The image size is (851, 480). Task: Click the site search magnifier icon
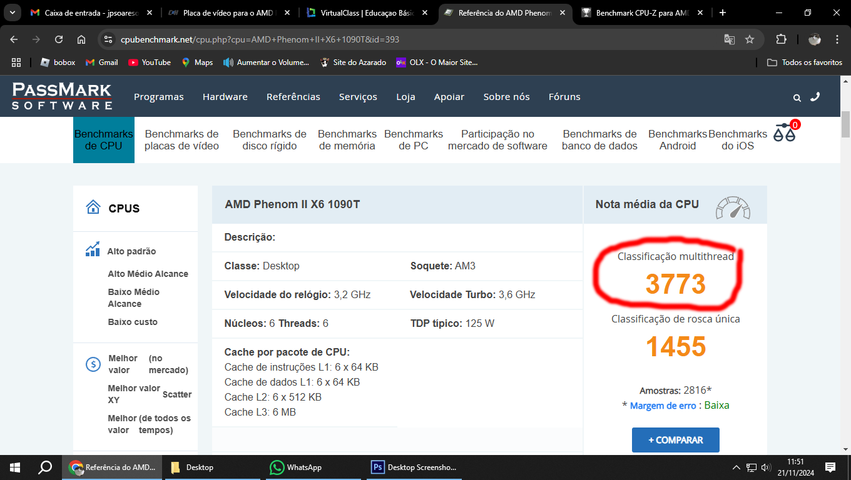[x=797, y=97]
